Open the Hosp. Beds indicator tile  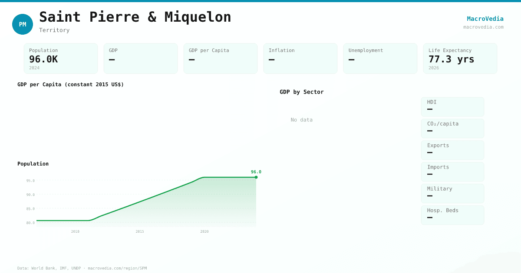452,215
